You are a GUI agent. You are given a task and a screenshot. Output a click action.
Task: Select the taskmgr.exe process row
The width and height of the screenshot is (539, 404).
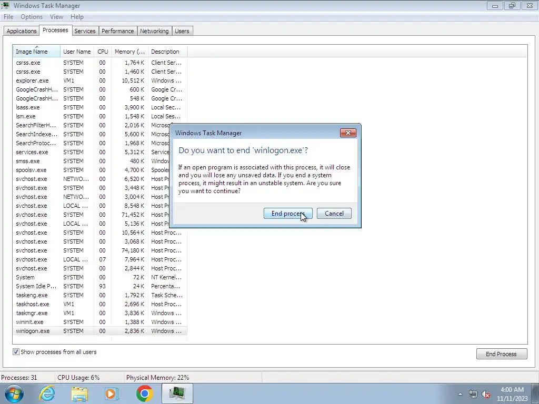click(100, 313)
